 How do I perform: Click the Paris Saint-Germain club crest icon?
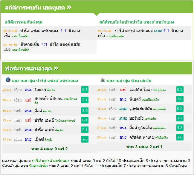[x=8, y=80]
